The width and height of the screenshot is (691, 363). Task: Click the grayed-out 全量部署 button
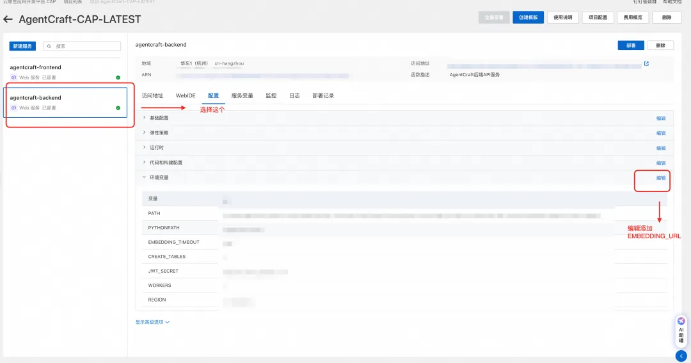click(x=494, y=17)
